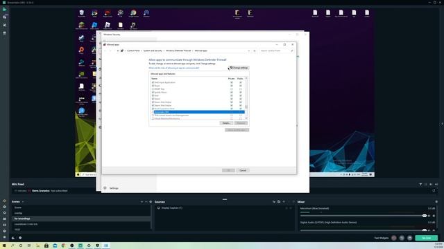Toggle Private checkbox for Shell Input Application
The width and height of the screenshot is (444, 249).
click(x=232, y=82)
